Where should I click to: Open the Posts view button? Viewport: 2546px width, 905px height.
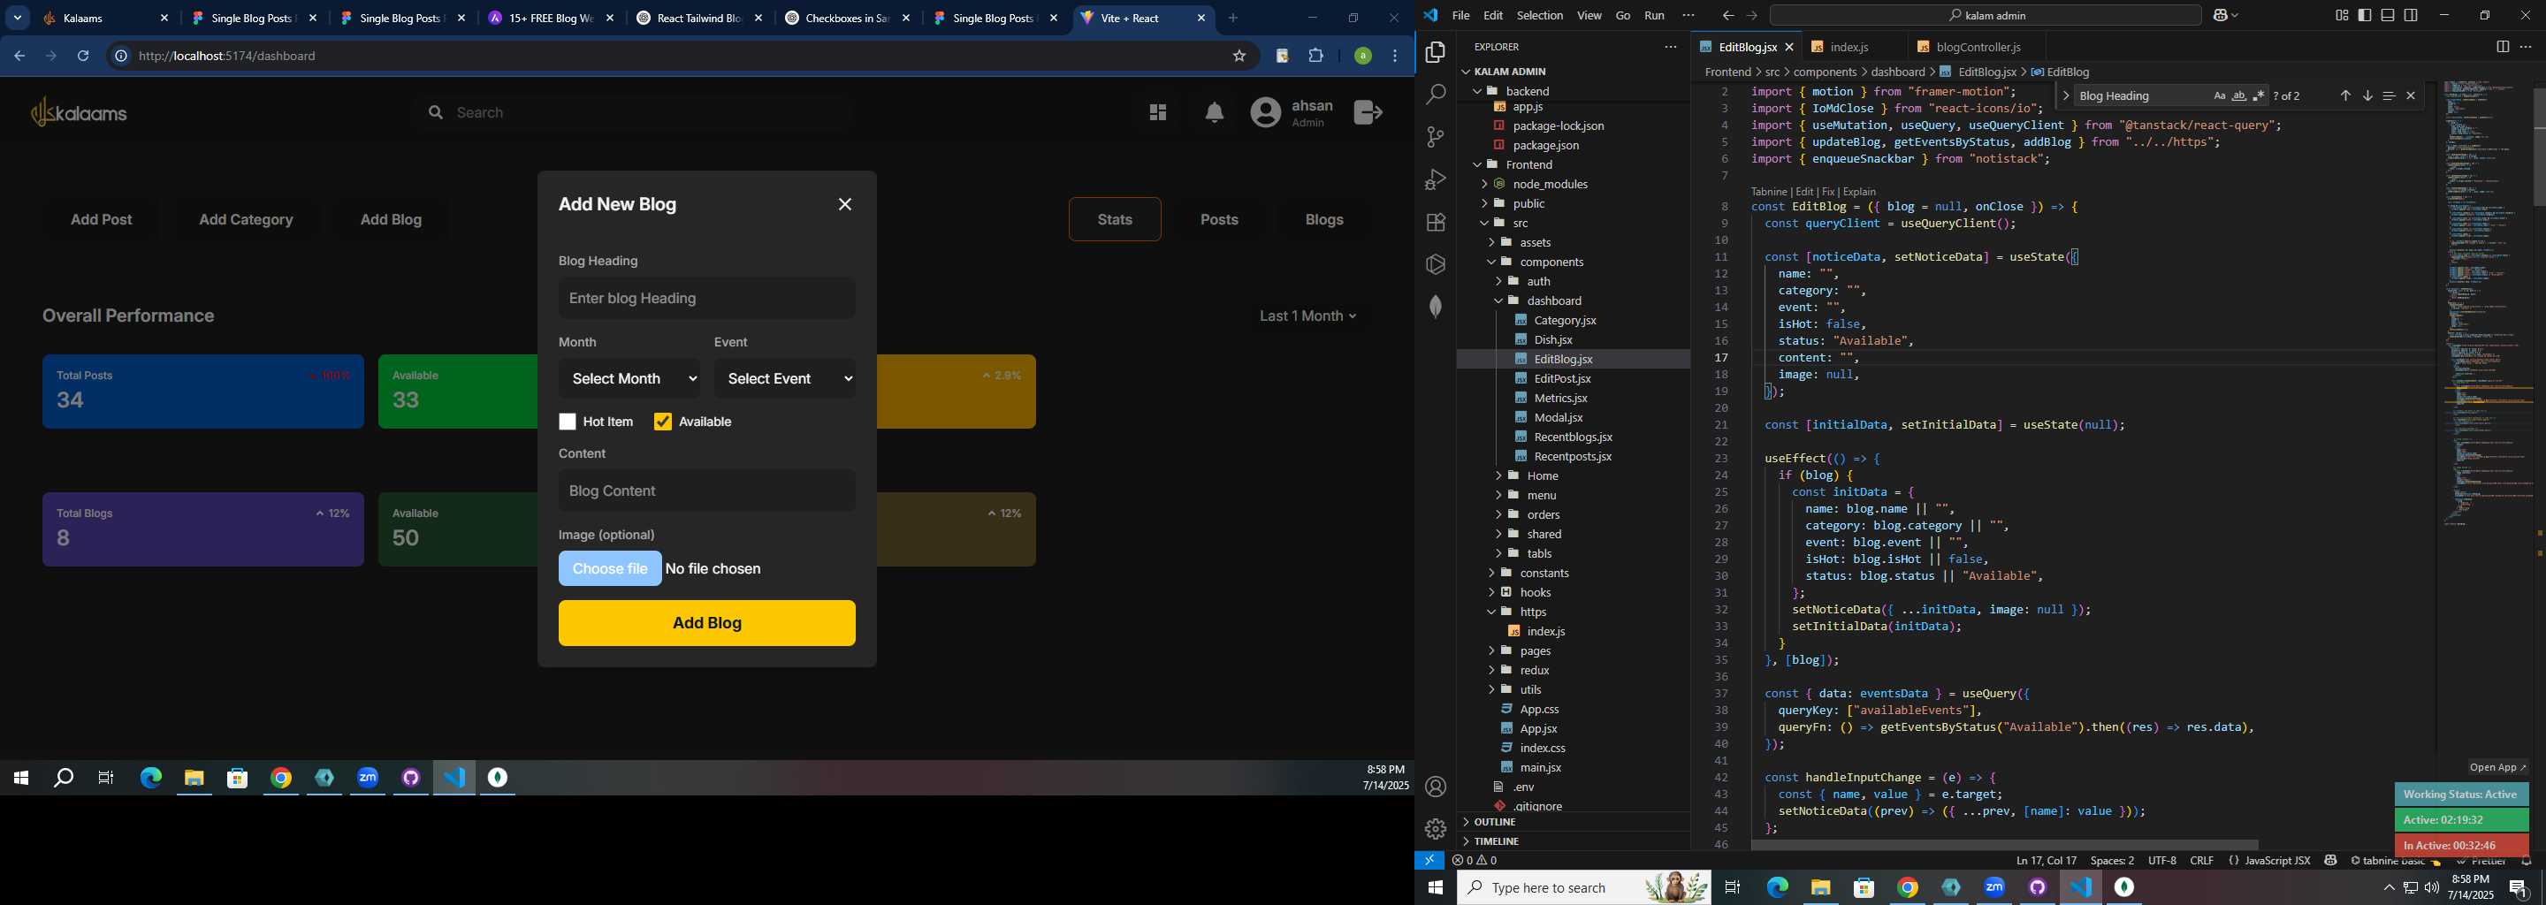coord(1220,219)
